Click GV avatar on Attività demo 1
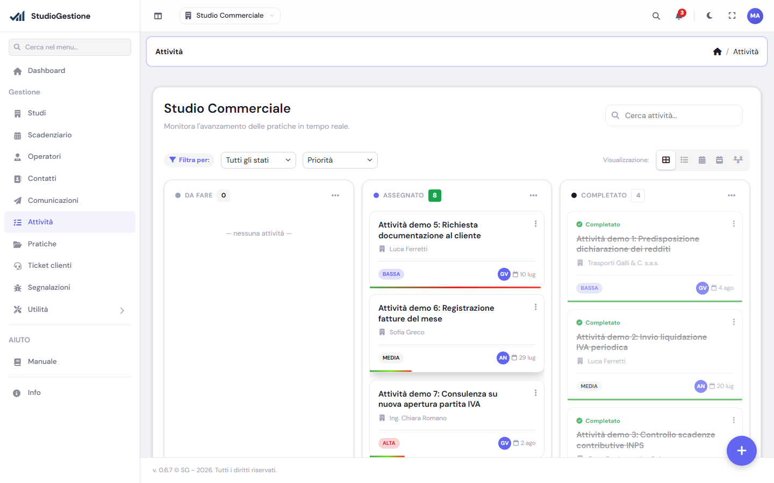Image resolution: width=774 pixels, height=483 pixels. (703, 288)
